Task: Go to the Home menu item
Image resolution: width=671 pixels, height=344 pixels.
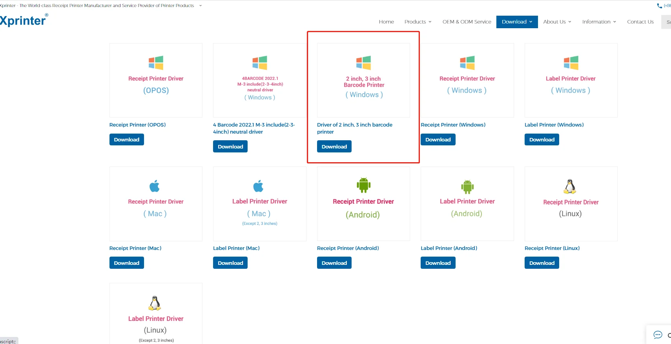Action: point(386,22)
